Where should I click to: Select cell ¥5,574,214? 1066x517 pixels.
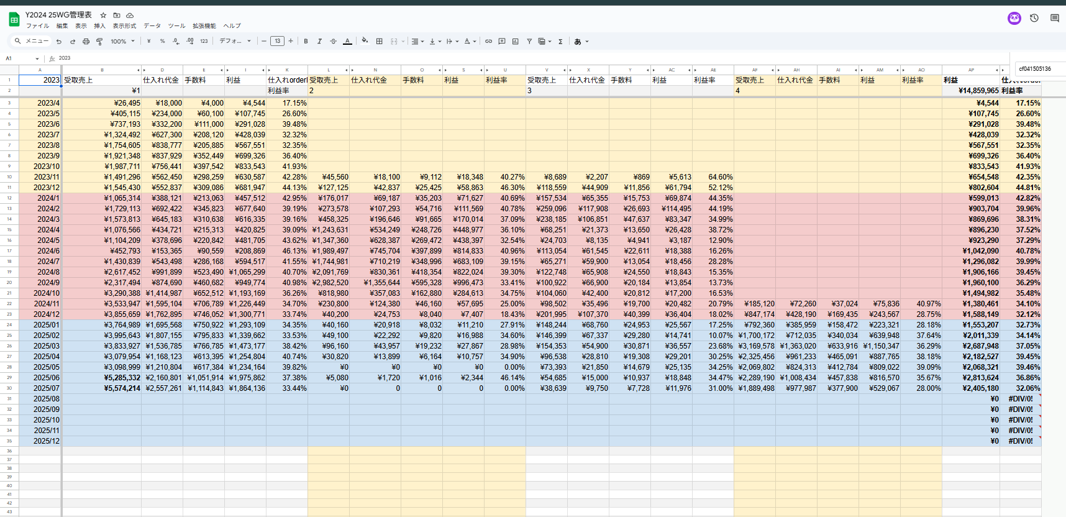coord(102,388)
